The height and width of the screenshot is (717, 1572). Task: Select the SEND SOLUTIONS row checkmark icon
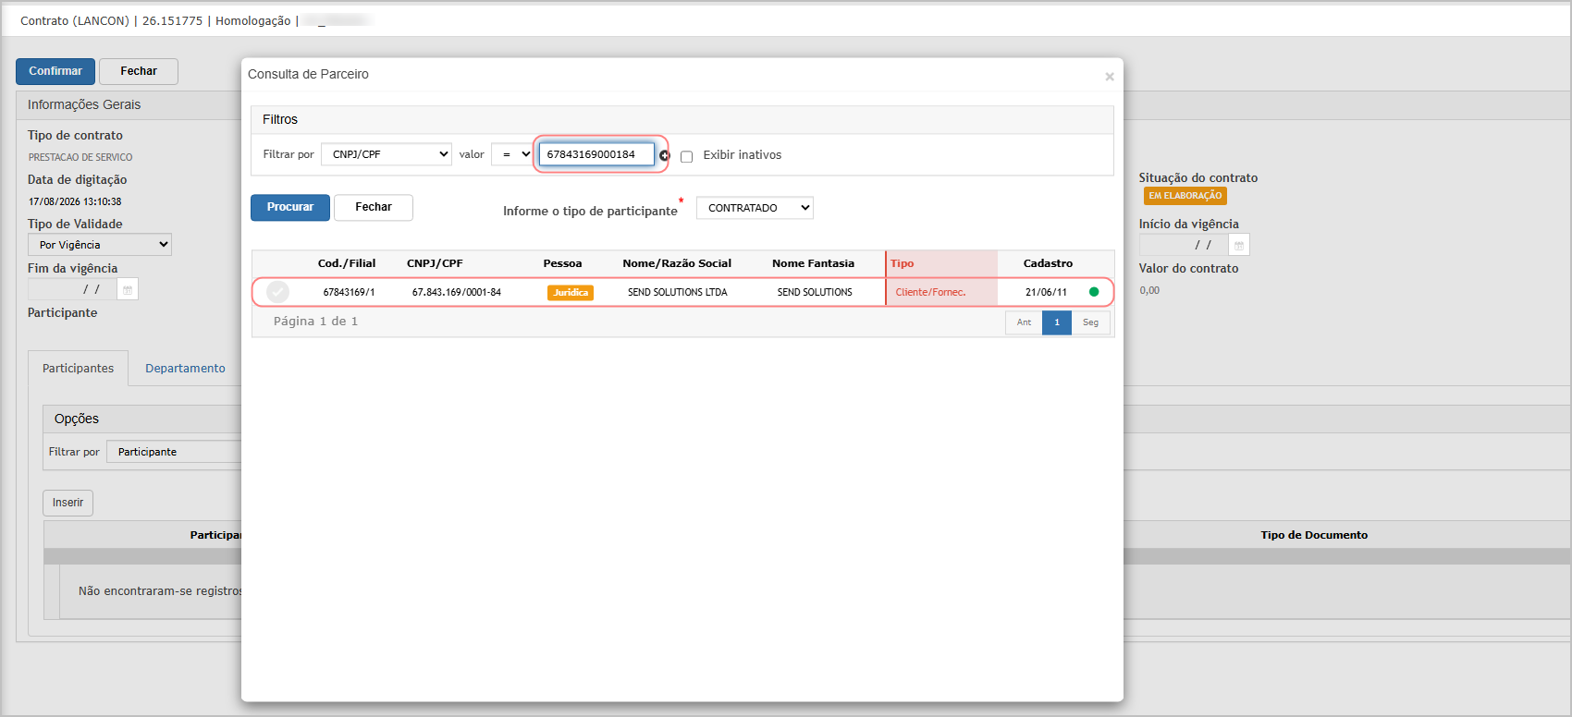[x=277, y=292]
